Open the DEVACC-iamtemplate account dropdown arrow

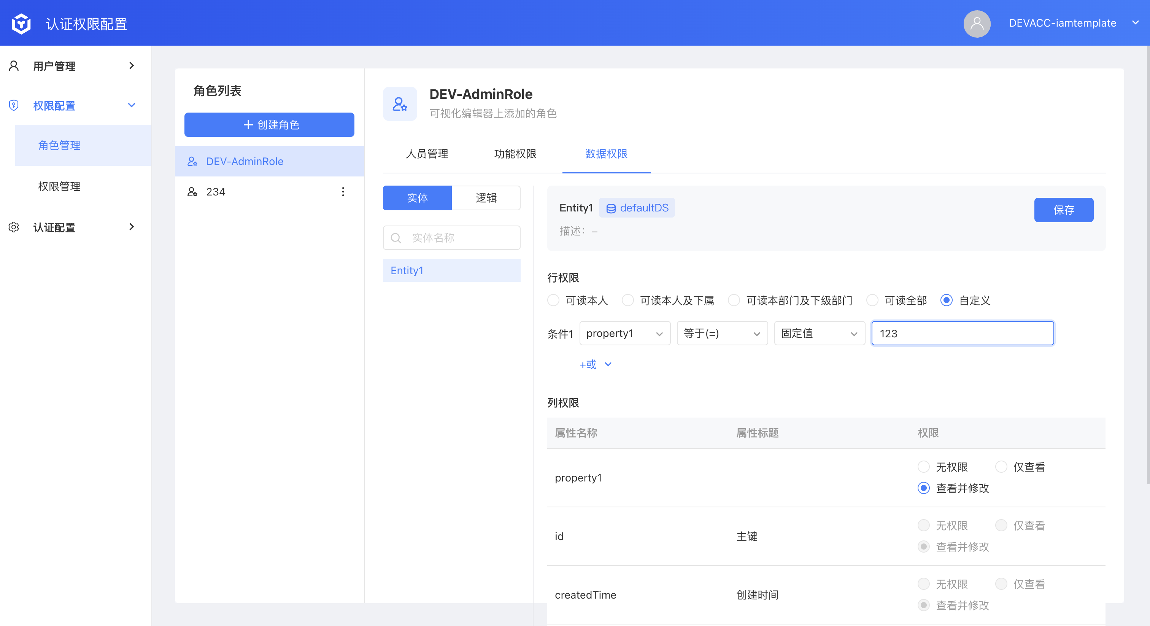1135,23
